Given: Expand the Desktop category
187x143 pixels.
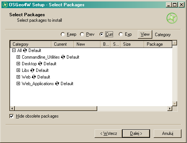Looking at the screenshot, I should click(18, 63).
